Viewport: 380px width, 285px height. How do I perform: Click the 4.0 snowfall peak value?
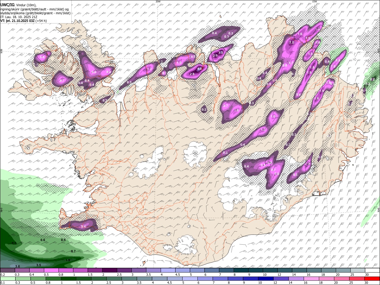pyautogui.click(x=199, y=69)
